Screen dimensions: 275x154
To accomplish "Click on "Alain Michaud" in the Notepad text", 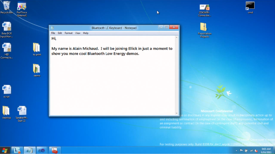I will (x=86, y=49).
